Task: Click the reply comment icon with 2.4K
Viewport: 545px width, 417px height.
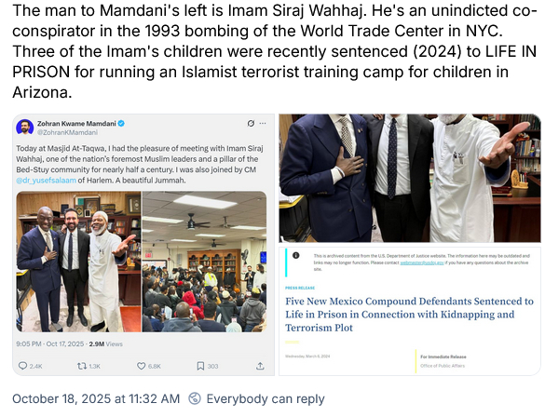Action: (23, 366)
